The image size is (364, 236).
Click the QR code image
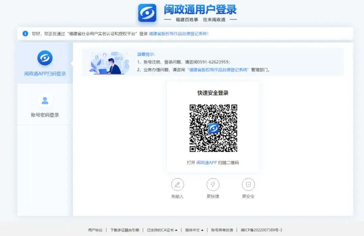213,128
